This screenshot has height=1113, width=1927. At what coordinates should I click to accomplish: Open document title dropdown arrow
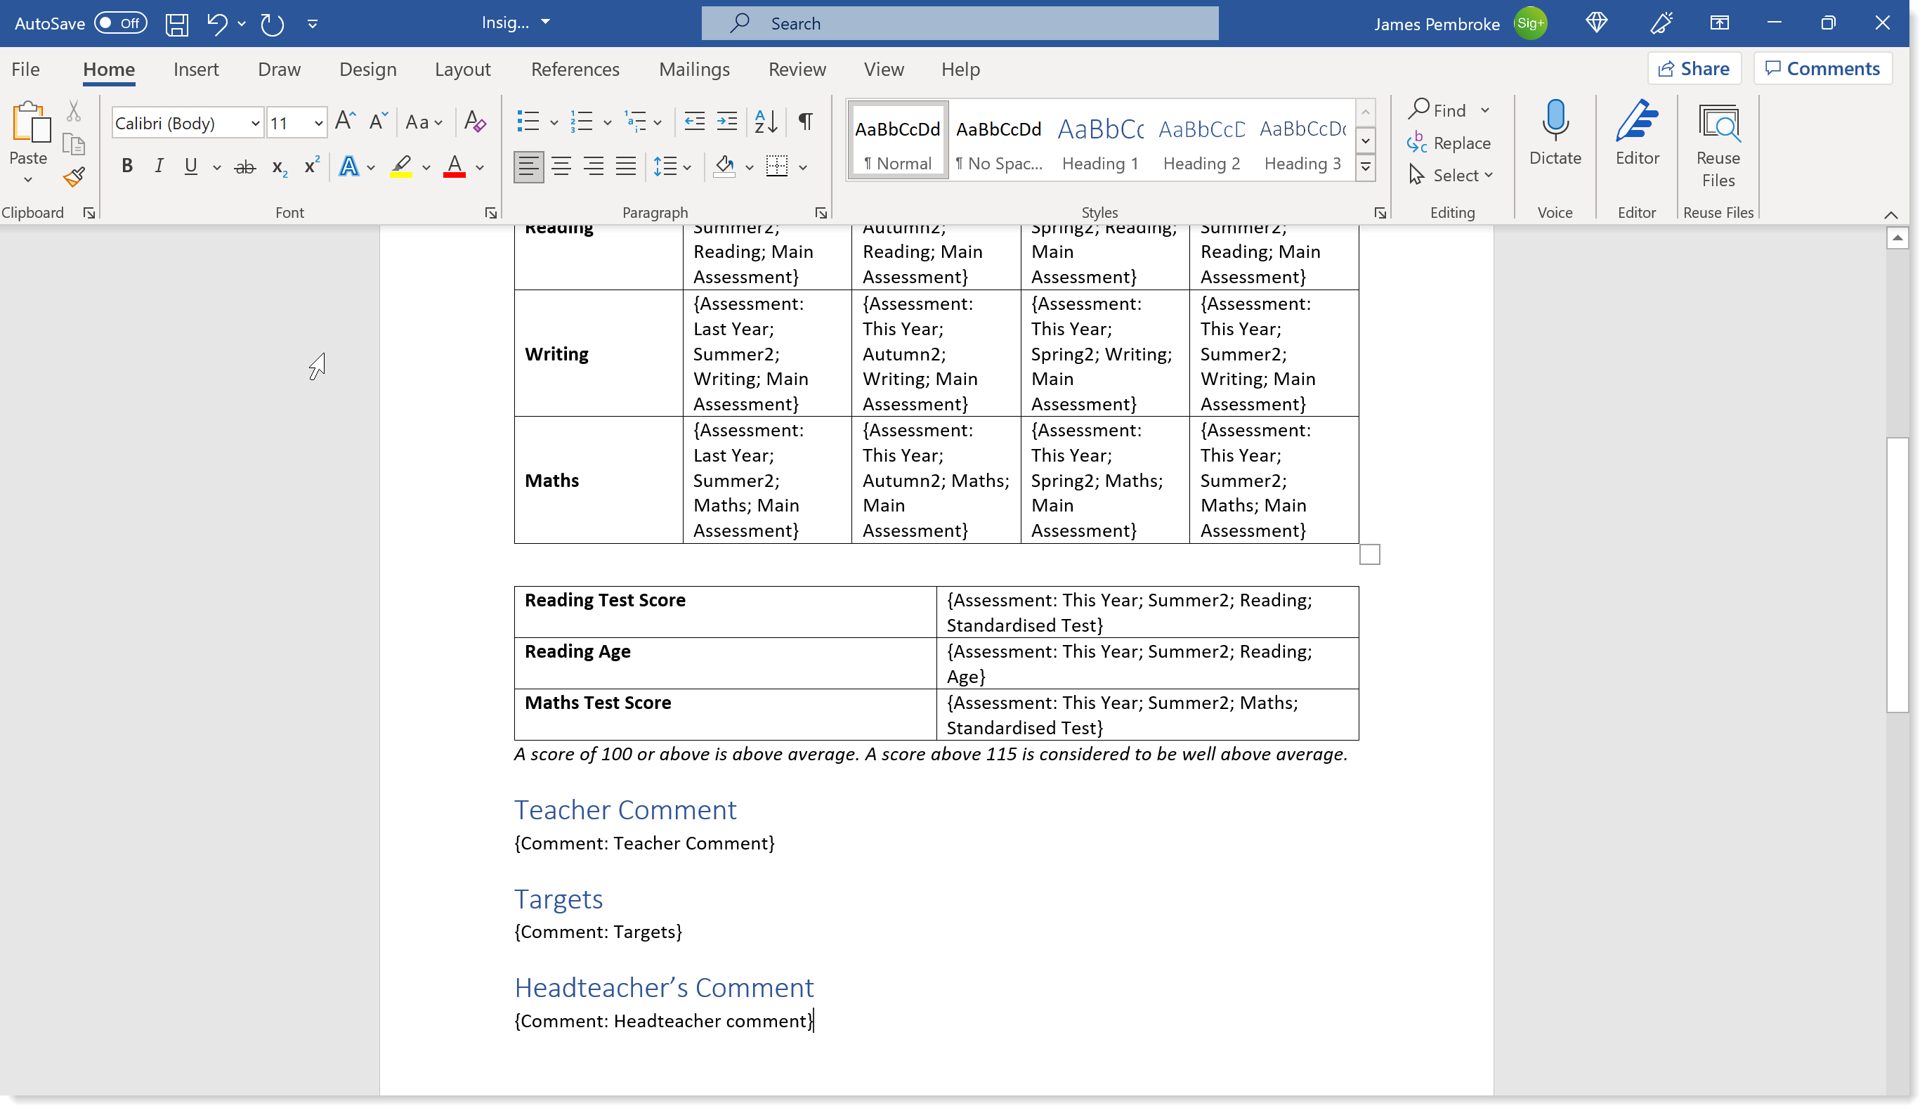(544, 22)
